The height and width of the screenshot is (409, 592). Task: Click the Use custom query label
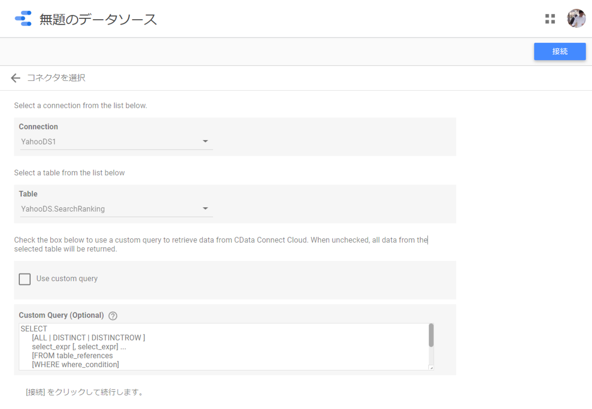tap(67, 279)
